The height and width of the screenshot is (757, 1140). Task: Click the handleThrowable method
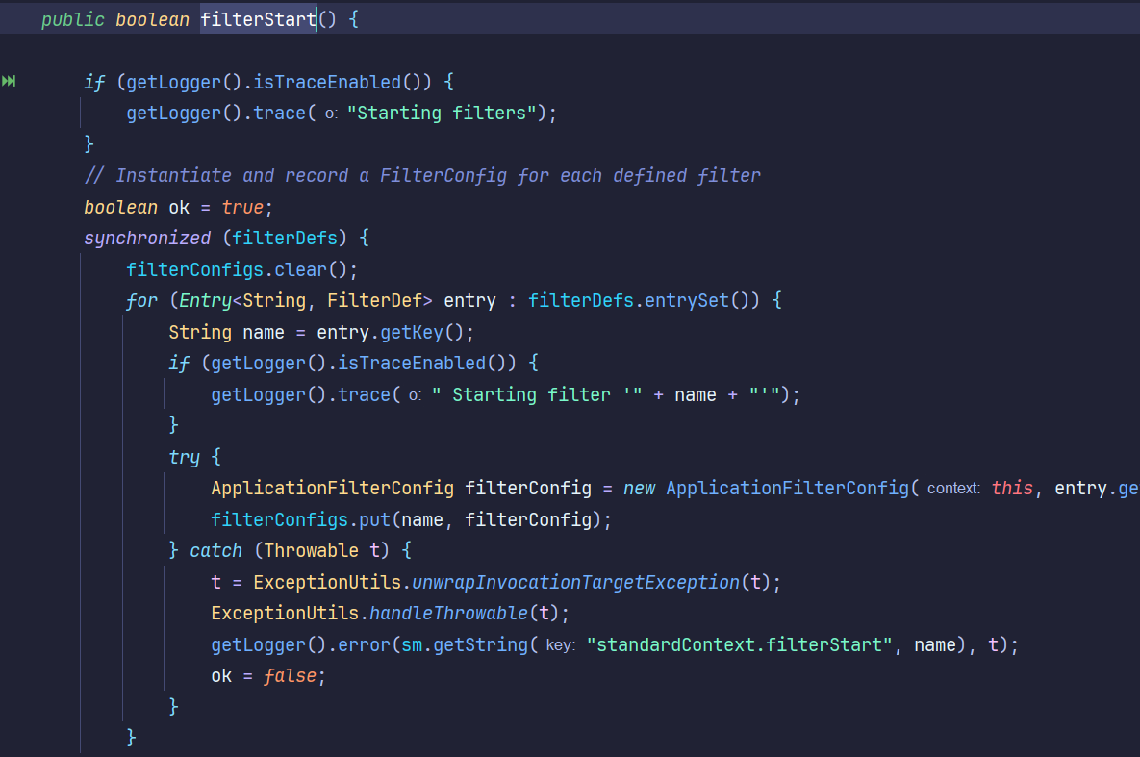click(448, 613)
